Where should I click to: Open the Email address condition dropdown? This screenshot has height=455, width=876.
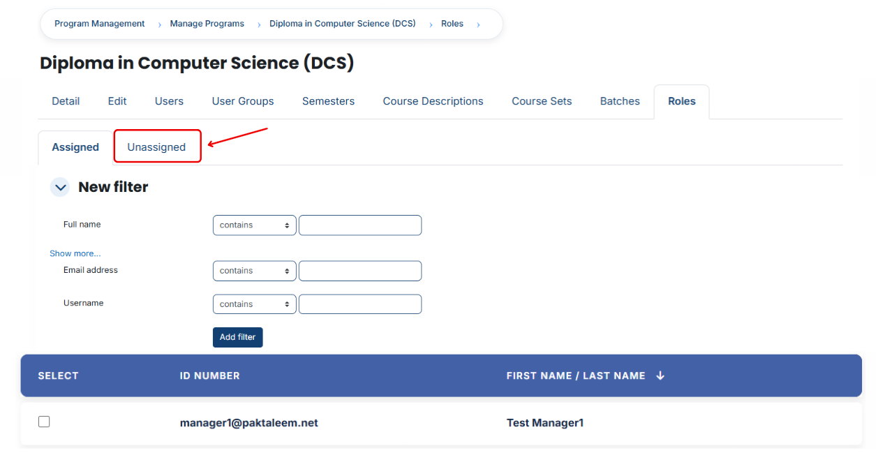click(x=254, y=271)
